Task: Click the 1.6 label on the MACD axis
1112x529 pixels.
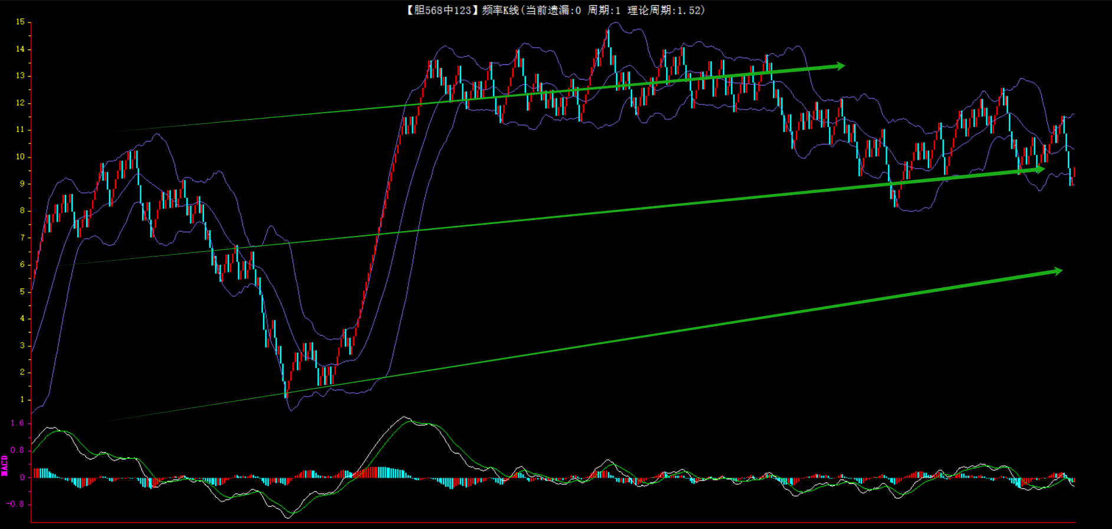Action: (18, 423)
